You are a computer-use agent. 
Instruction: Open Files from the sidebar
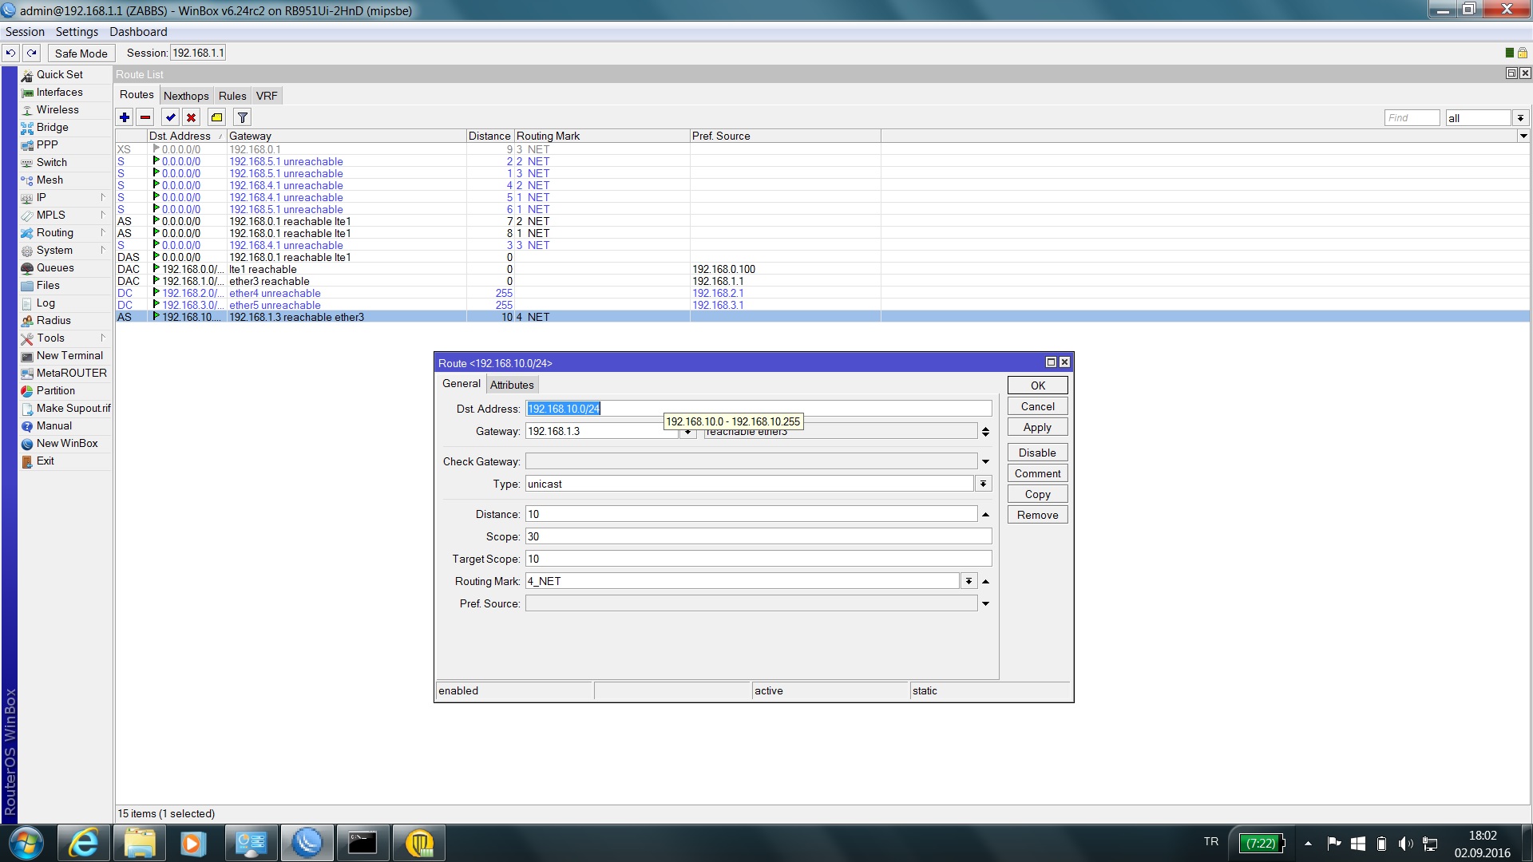click(x=48, y=285)
